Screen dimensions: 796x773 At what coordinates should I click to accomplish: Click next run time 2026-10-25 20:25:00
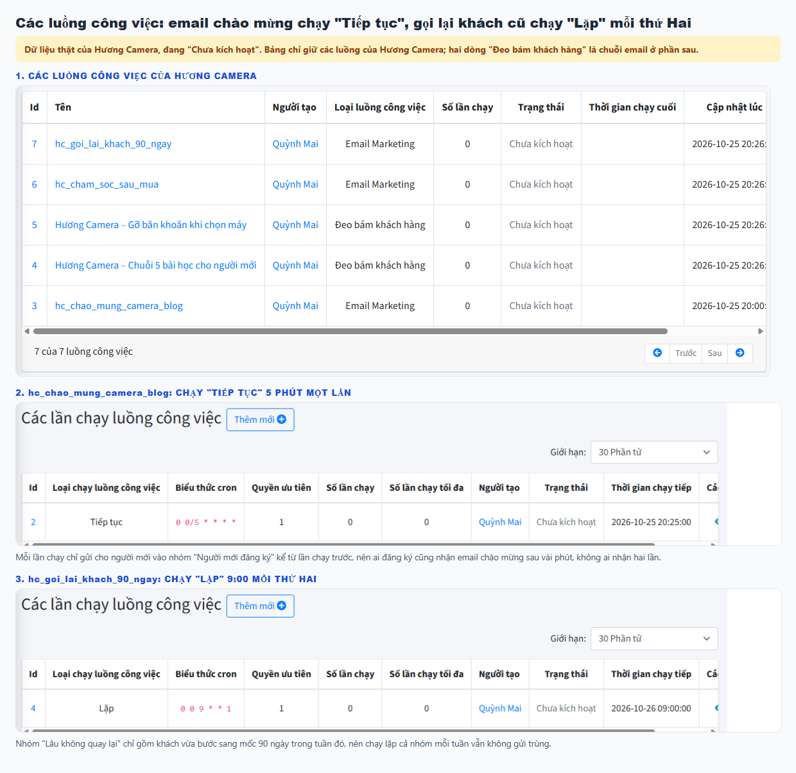pyautogui.click(x=651, y=522)
